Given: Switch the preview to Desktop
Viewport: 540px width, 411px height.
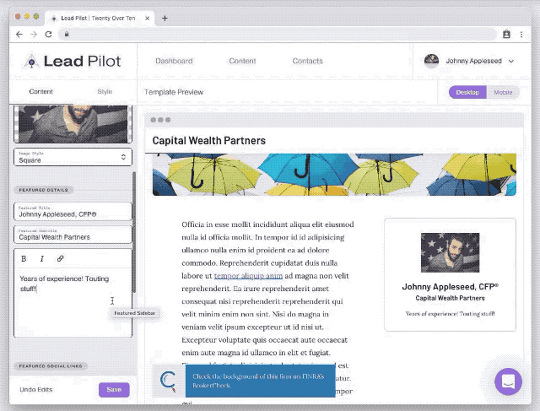Looking at the screenshot, I should pos(467,92).
